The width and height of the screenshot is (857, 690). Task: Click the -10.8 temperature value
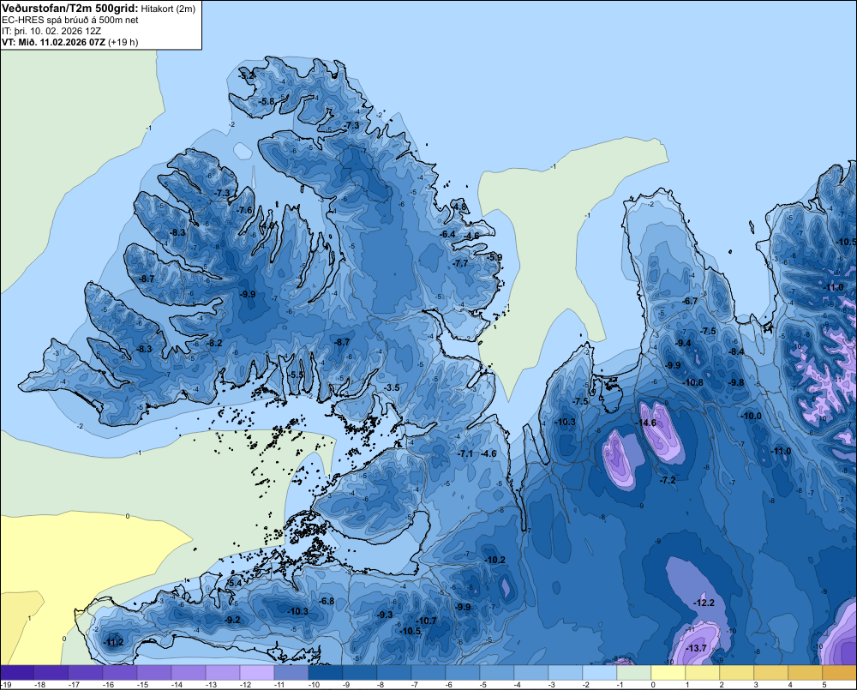pos(693,382)
